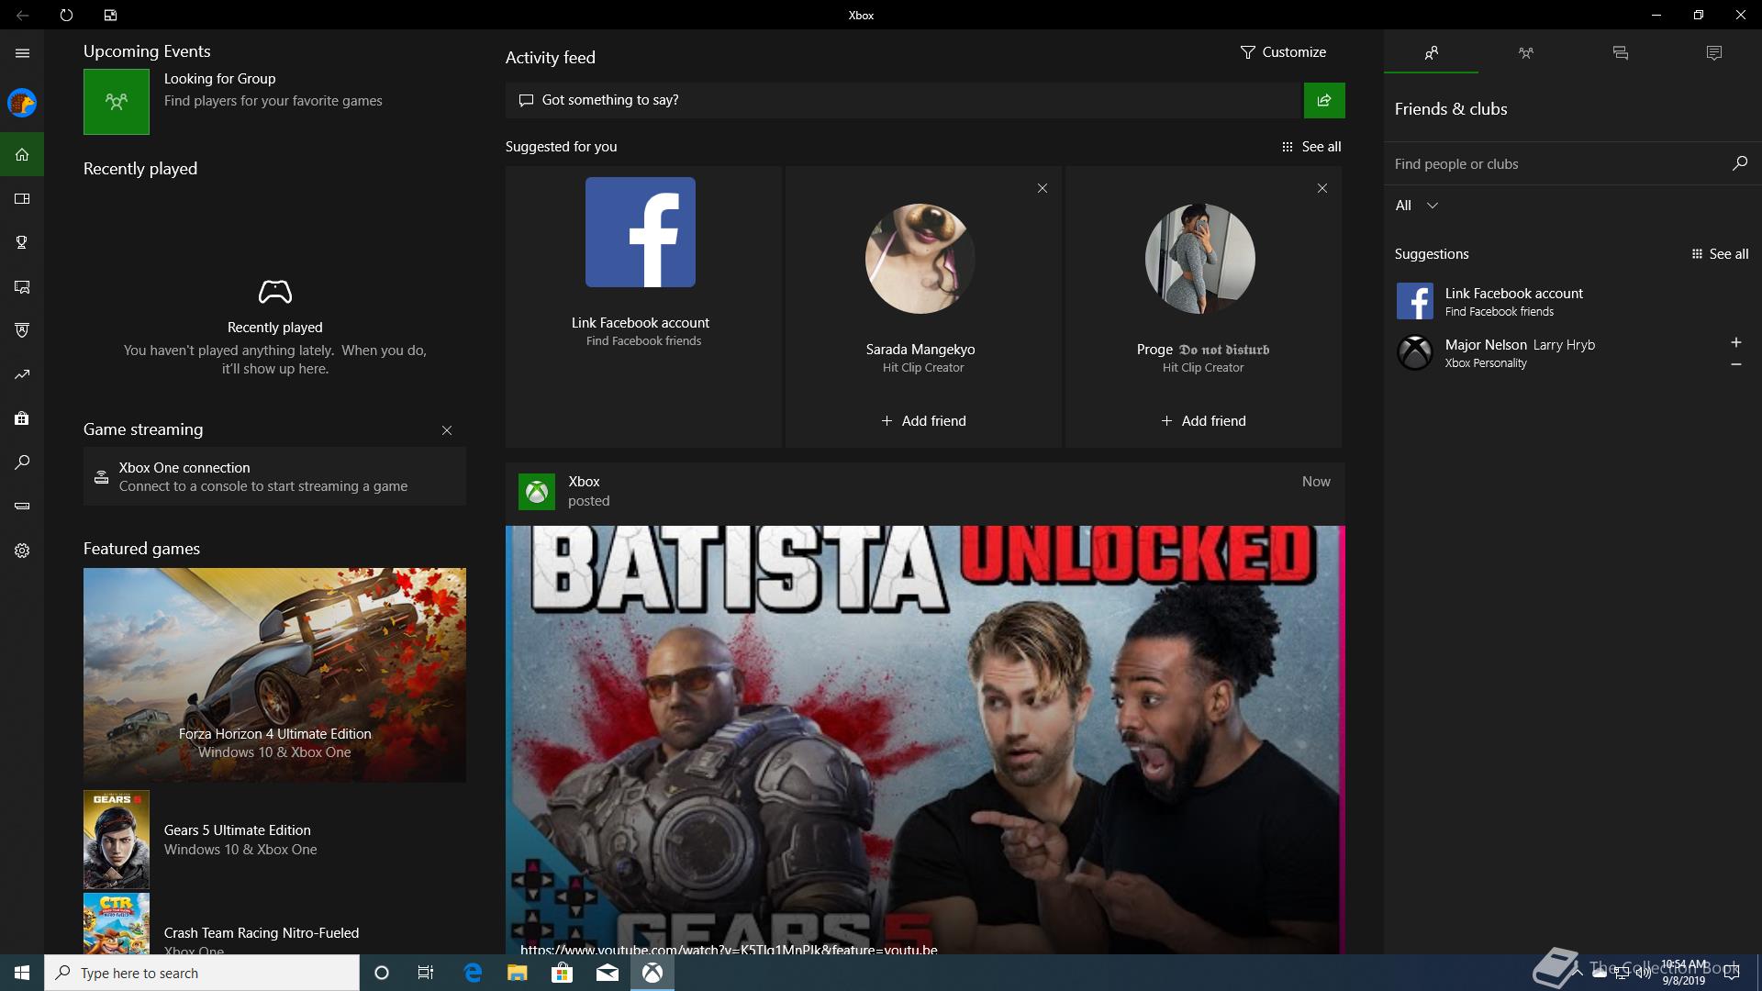This screenshot has width=1762, height=991.
Task: Click Got something to say field
Action: (904, 100)
